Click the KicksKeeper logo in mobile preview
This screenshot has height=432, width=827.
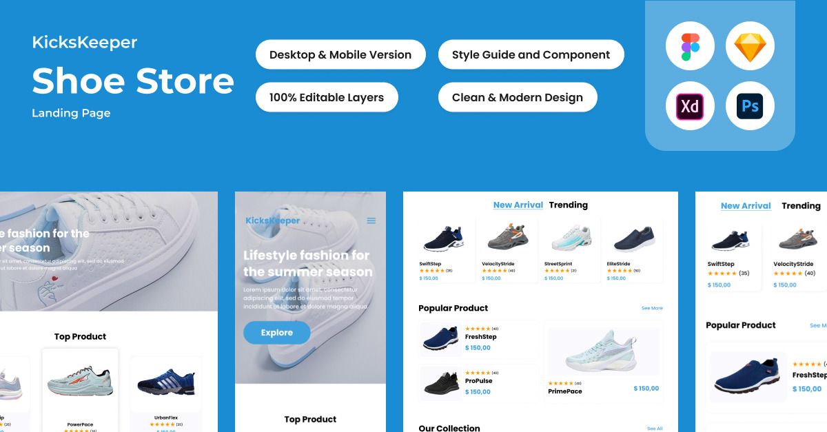tap(273, 220)
